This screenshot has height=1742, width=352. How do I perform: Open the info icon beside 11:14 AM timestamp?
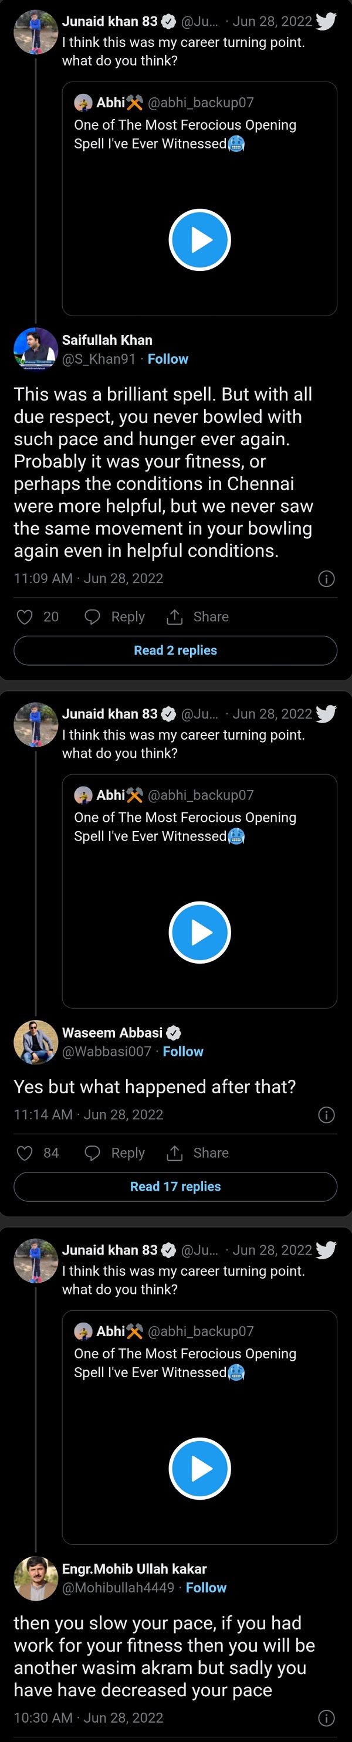pyautogui.click(x=326, y=1115)
